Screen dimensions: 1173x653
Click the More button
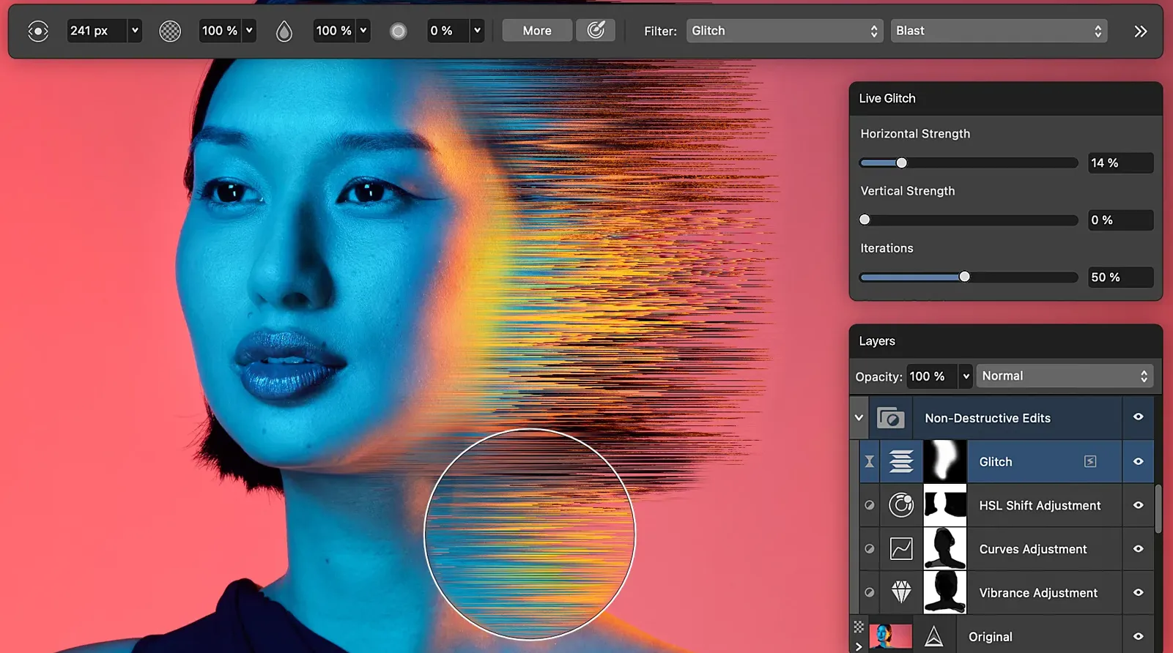pyautogui.click(x=536, y=31)
